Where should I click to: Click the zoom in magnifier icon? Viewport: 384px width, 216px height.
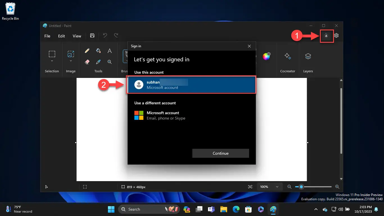(337, 187)
